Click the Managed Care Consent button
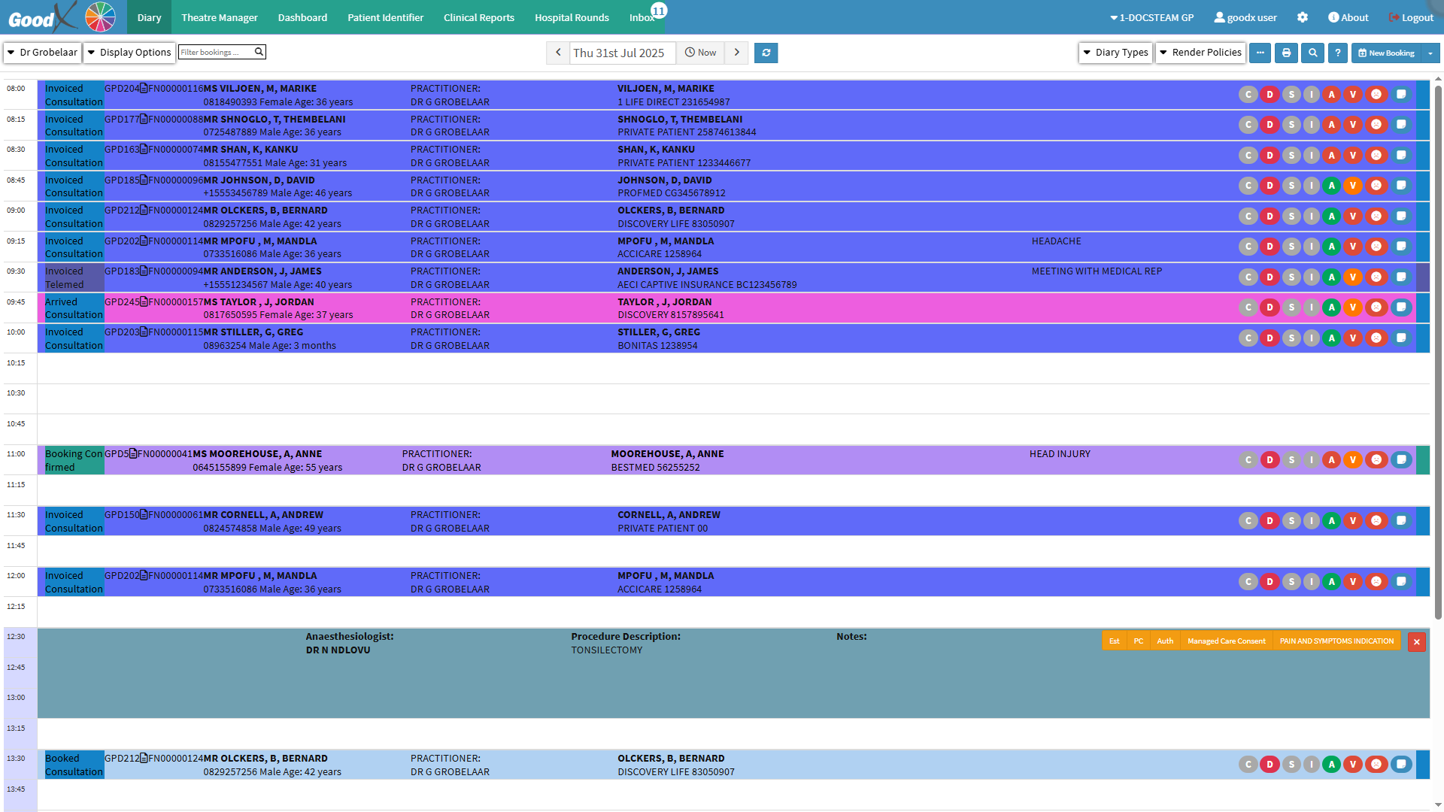The width and height of the screenshot is (1444, 812). (x=1226, y=641)
